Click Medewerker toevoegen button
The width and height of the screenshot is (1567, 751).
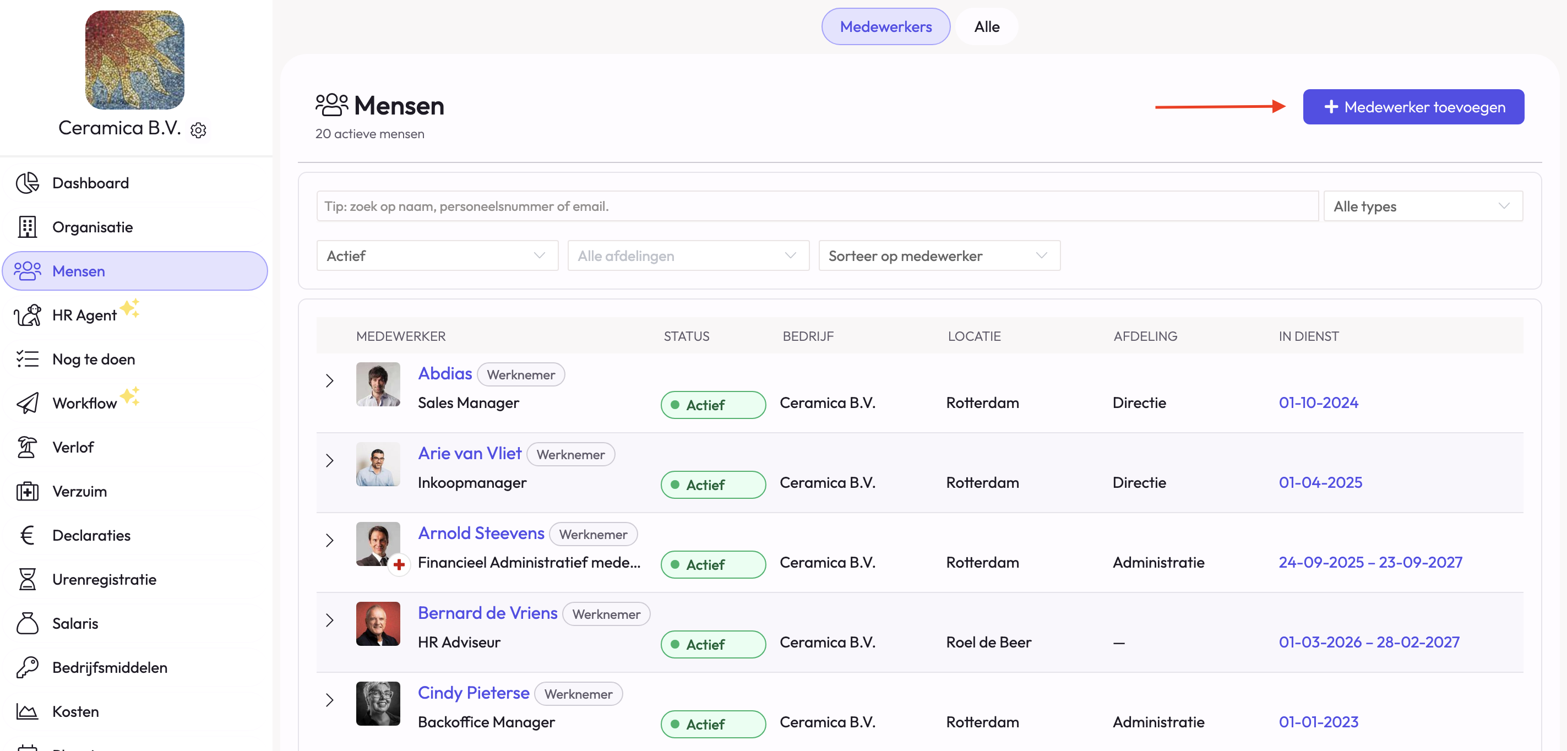click(x=1413, y=107)
